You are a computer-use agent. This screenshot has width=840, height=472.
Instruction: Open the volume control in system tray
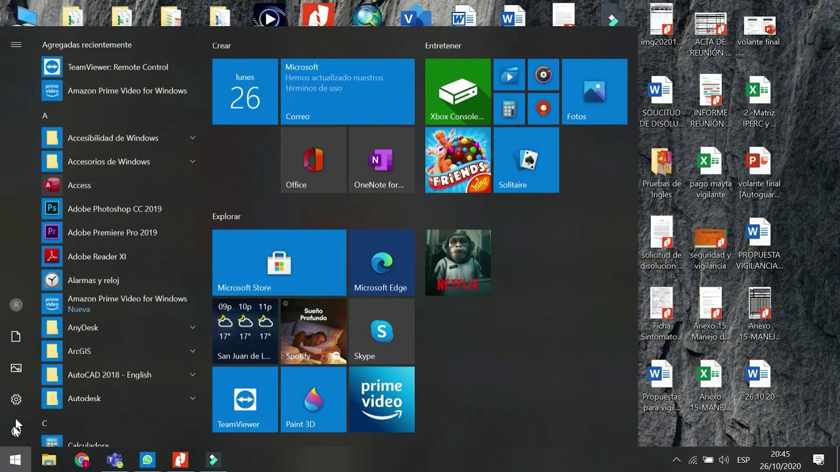click(724, 460)
